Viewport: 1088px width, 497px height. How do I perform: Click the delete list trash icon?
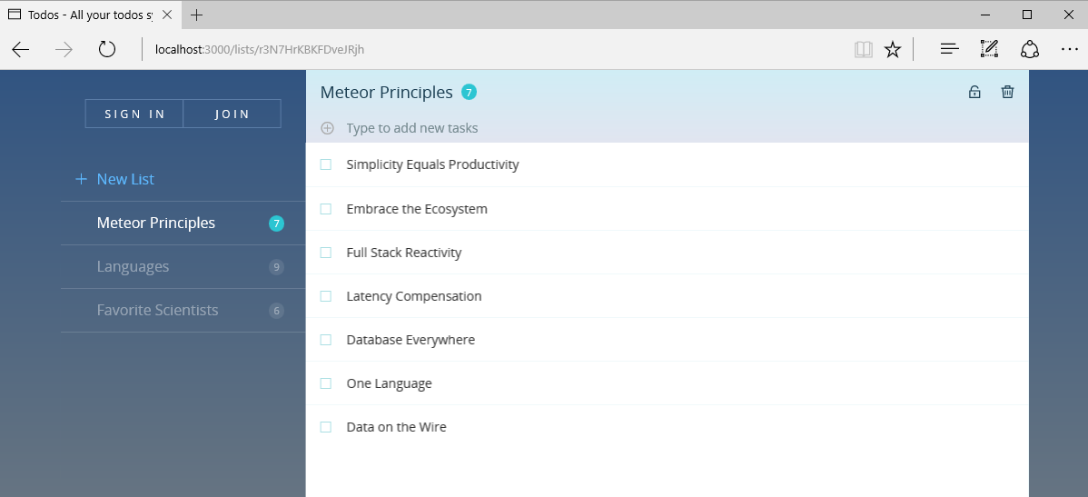point(1007,92)
